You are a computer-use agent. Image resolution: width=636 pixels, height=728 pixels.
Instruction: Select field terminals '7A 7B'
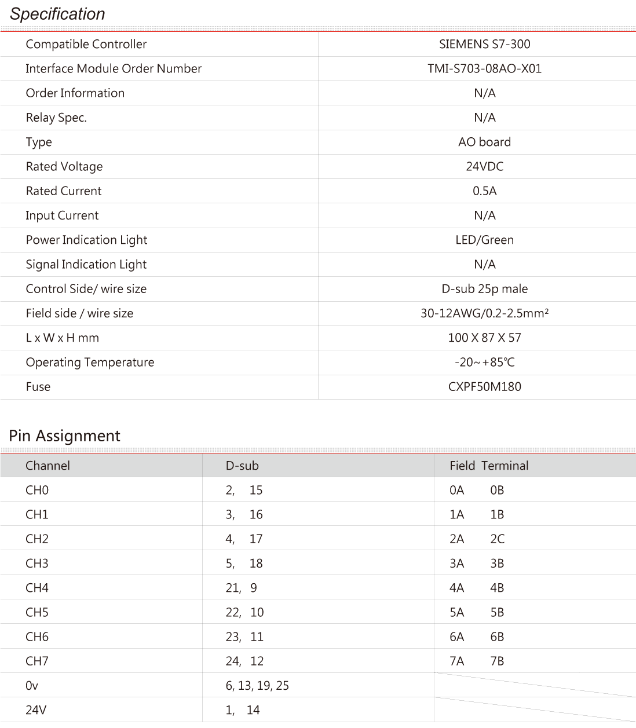pos(477,661)
